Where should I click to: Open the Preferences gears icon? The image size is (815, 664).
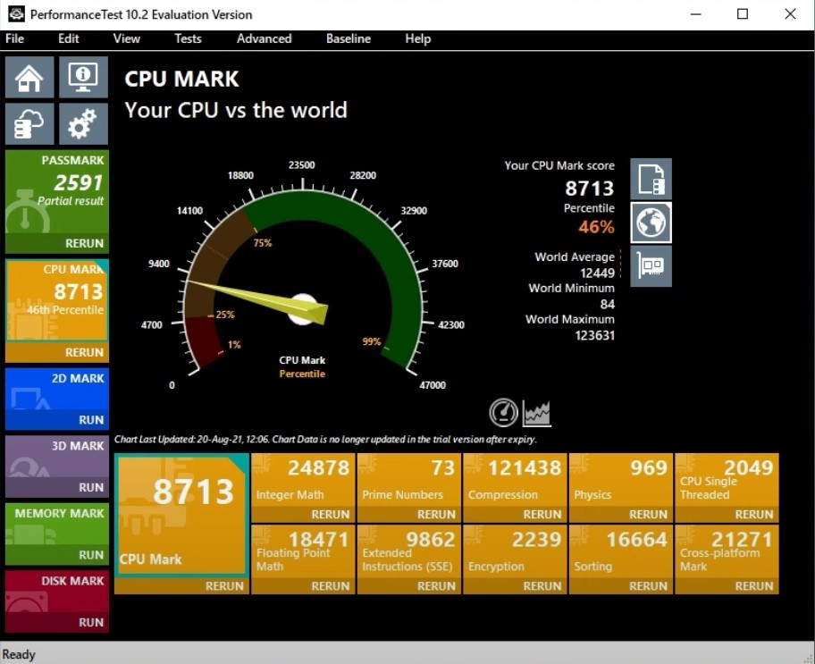click(82, 123)
